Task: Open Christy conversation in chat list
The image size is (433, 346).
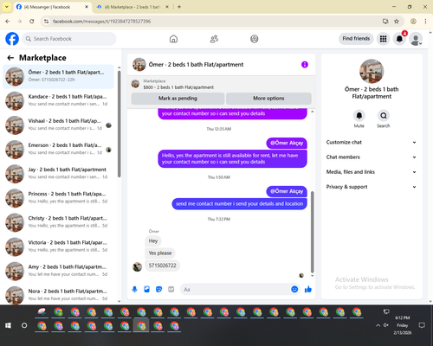Action: pyautogui.click(x=58, y=222)
